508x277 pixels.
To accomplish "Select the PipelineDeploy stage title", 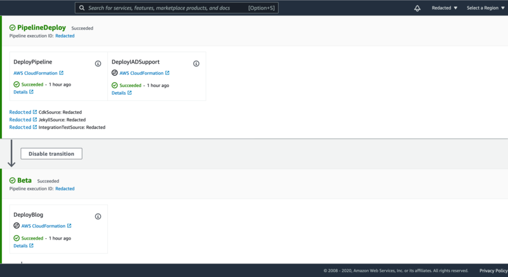I will (x=41, y=27).
